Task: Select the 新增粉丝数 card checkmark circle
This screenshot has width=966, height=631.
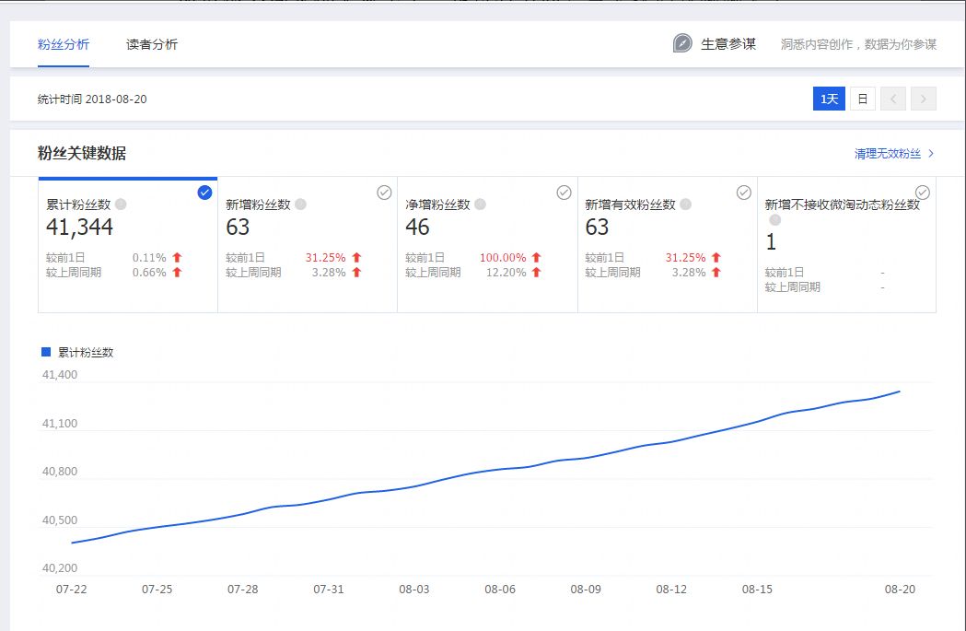Action: click(x=383, y=193)
